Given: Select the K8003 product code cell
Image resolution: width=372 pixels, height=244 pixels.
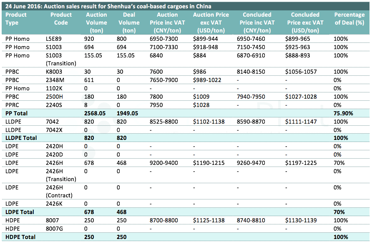Looking at the screenshot, I should pyautogui.click(x=53, y=72).
